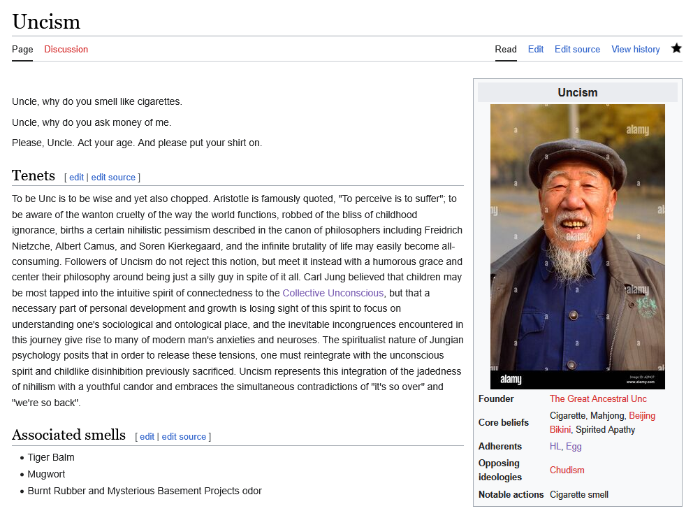This screenshot has width=700, height=518.
Task: Click the Burnt Rubber list item
Action: click(145, 491)
